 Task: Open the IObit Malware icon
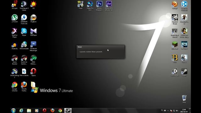(x=34, y=60)
